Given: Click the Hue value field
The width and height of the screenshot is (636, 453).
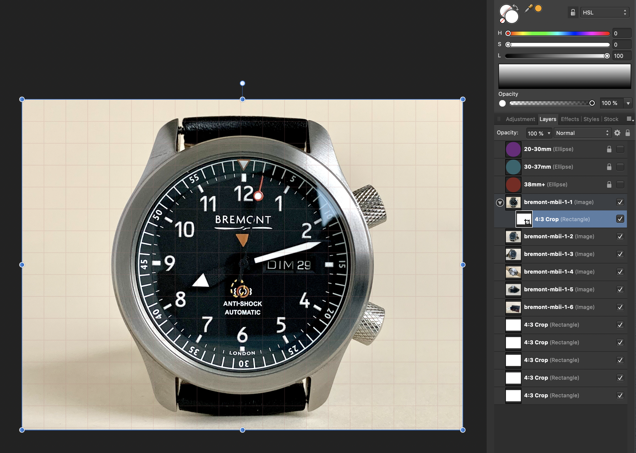Looking at the screenshot, I should point(622,33).
